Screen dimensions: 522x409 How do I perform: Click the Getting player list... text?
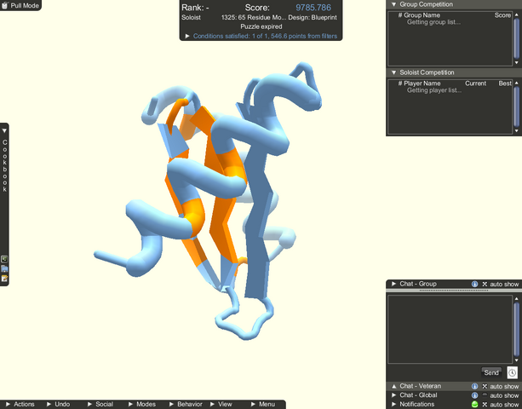click(x=434, y=90)
